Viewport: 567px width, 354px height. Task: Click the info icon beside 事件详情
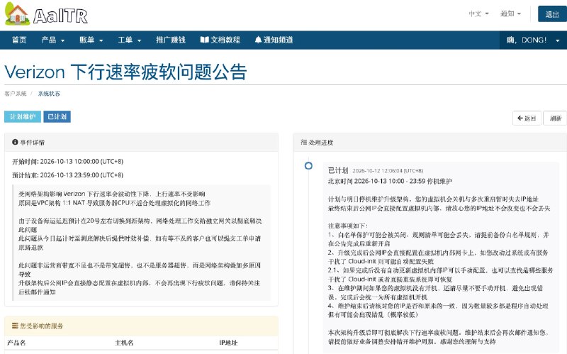[x=15, y=143]
